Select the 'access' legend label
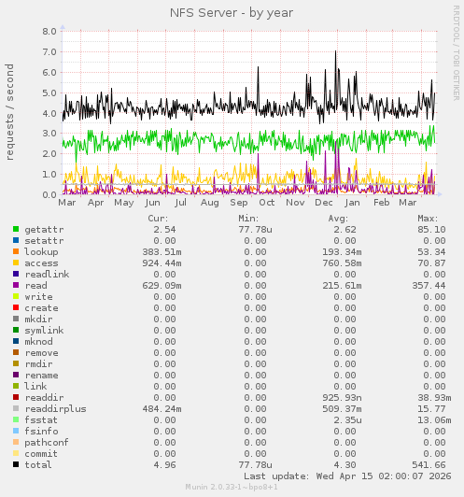The width and height of the screenshot is (464, 497). tap(41, 263)
